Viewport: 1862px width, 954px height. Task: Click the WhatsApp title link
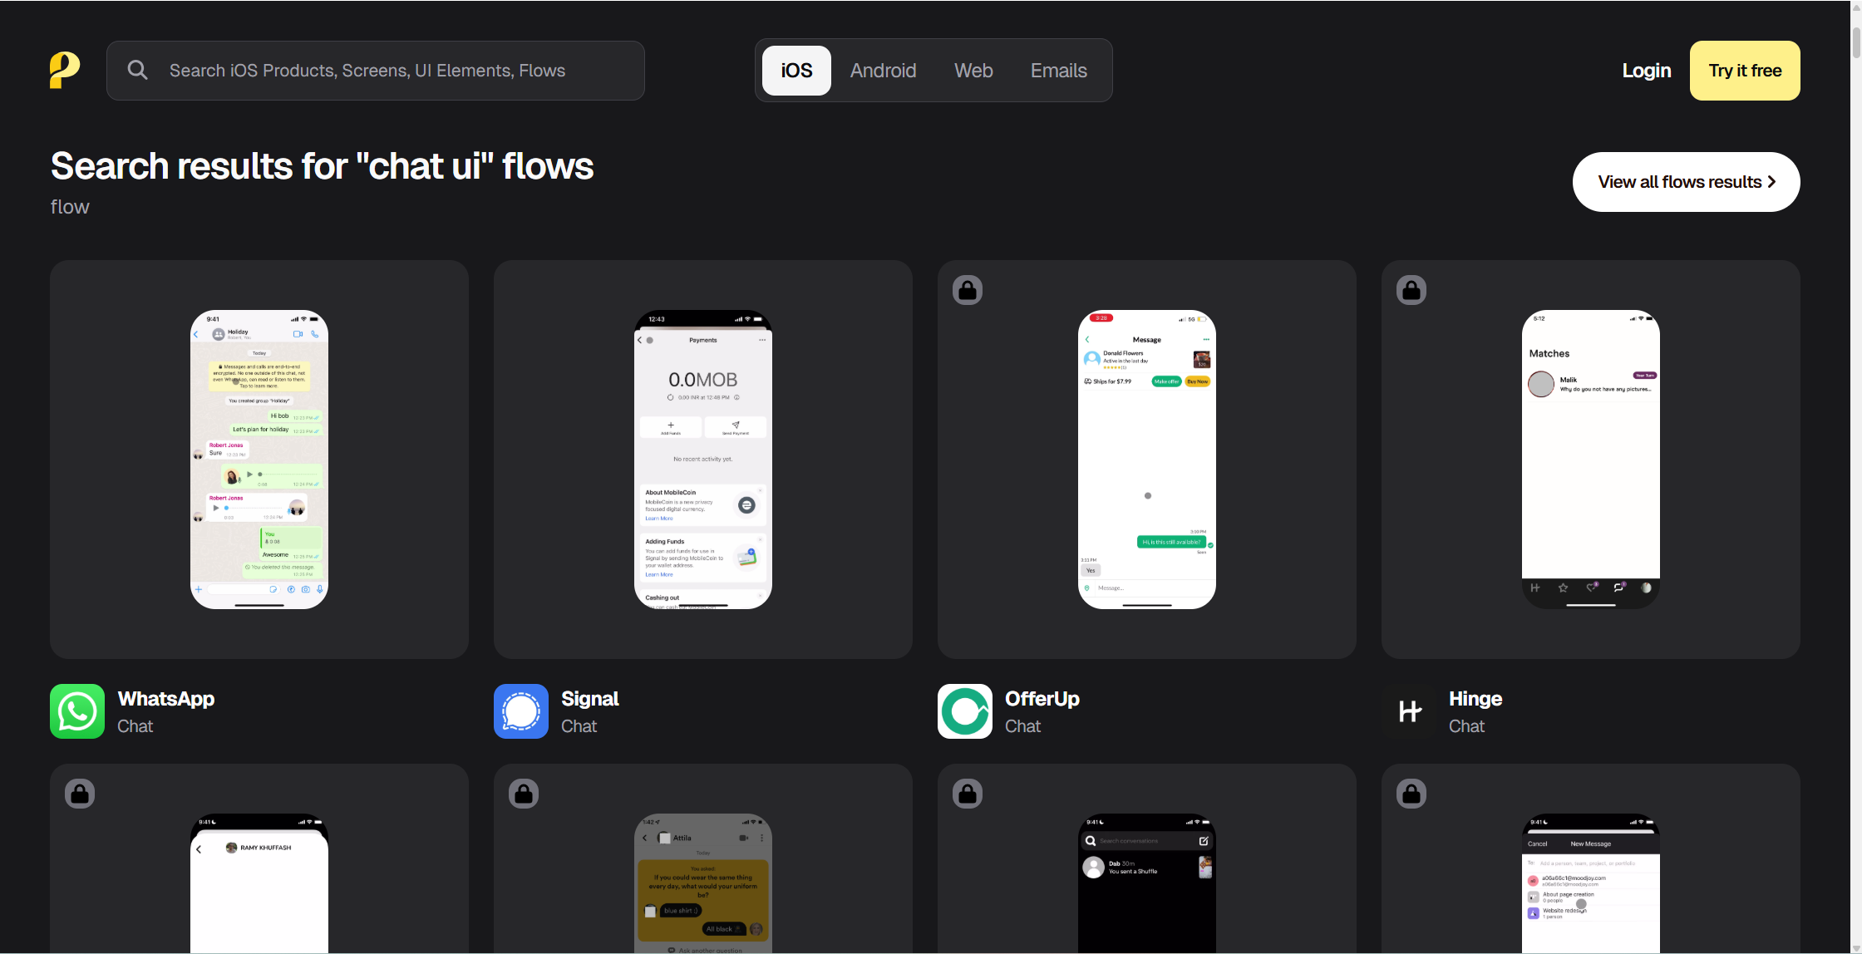[x=166, y=699]
